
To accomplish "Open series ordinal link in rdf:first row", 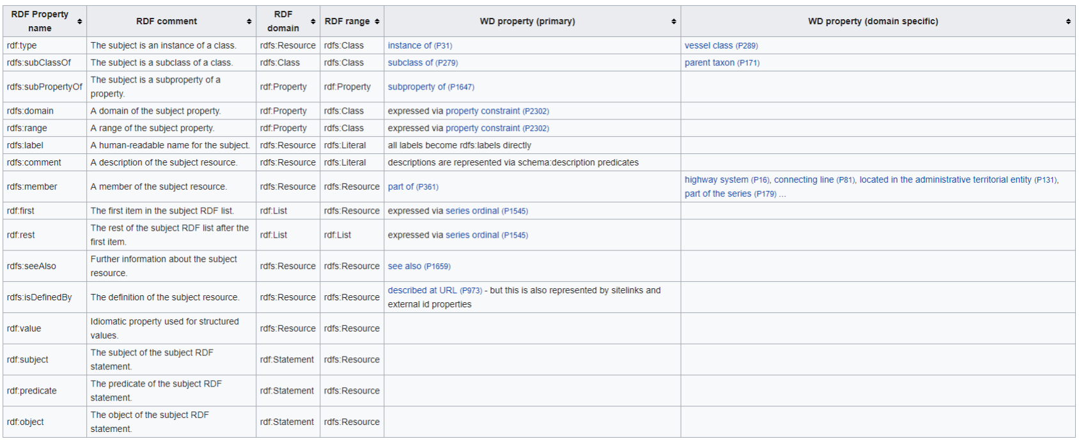I will tap(486, 211).
